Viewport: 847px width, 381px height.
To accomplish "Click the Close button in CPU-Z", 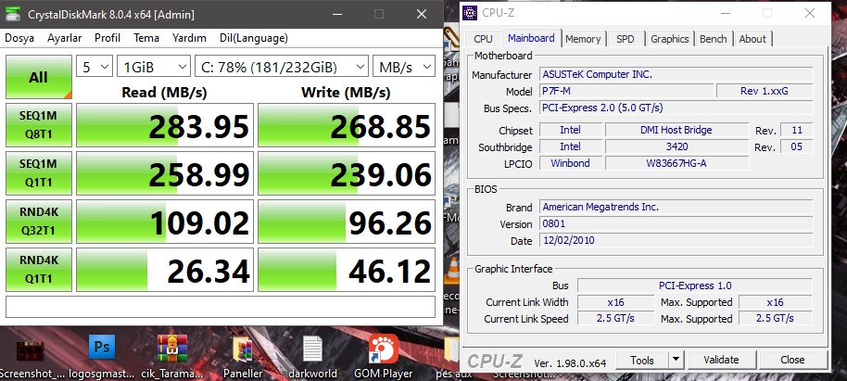I will (x=792, y=360).
